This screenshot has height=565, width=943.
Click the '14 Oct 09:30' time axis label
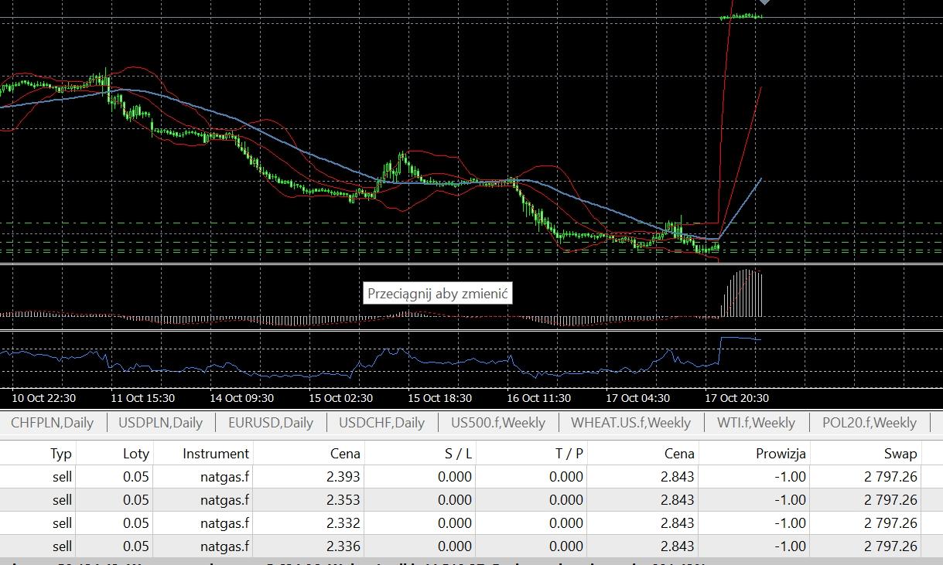coord(242,398)
